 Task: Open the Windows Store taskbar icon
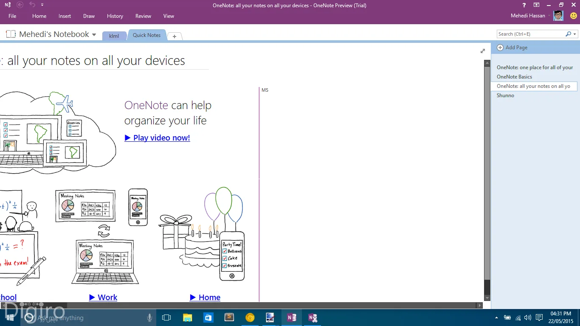(208, 318)
